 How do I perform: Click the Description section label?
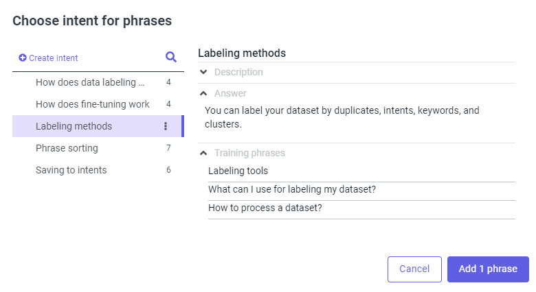pos(238,72)
